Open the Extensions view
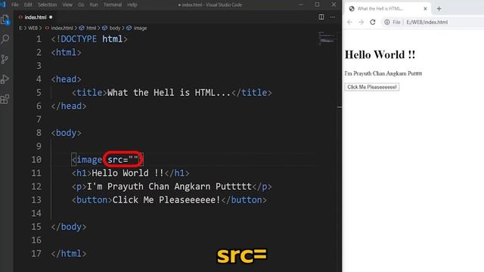Image resolution: width=484 pixels, height=272 pixels. (x=5, y=99)
